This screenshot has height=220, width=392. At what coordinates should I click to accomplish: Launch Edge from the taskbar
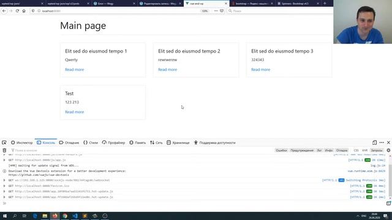[35, 216]
